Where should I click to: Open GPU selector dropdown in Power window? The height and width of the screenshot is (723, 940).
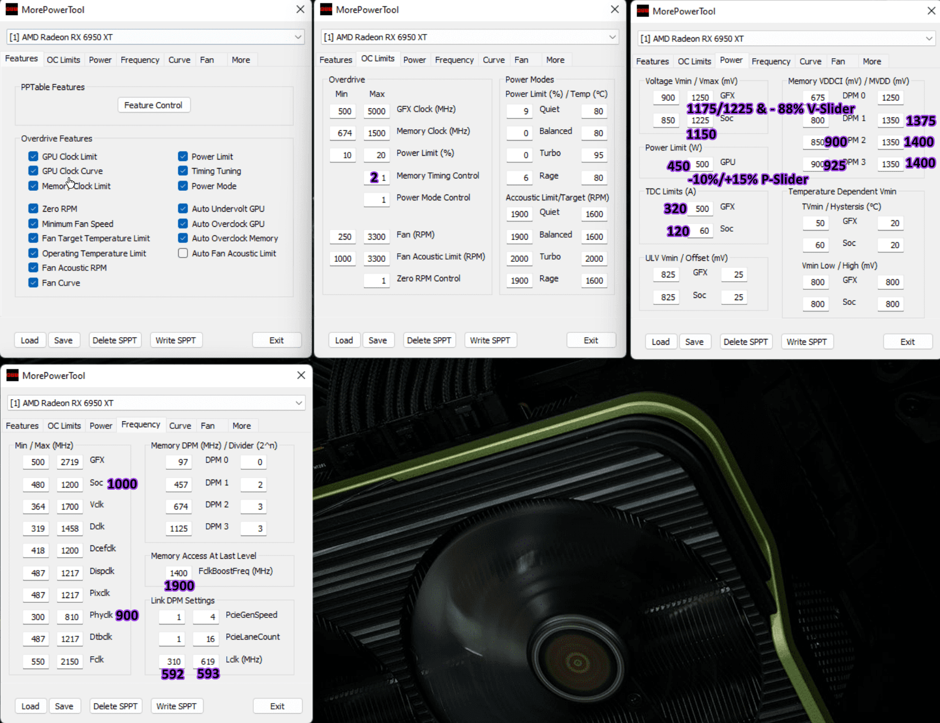pos(786,39)
